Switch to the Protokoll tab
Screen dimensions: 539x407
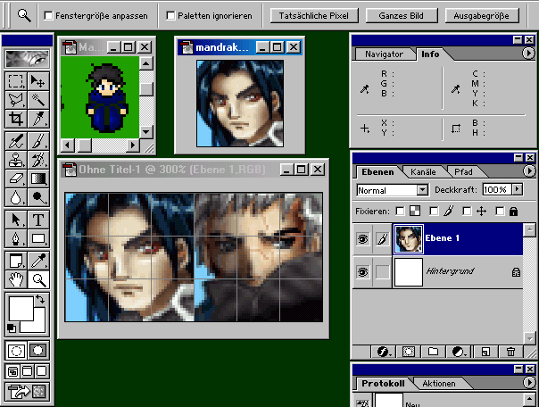coord(383,384)
